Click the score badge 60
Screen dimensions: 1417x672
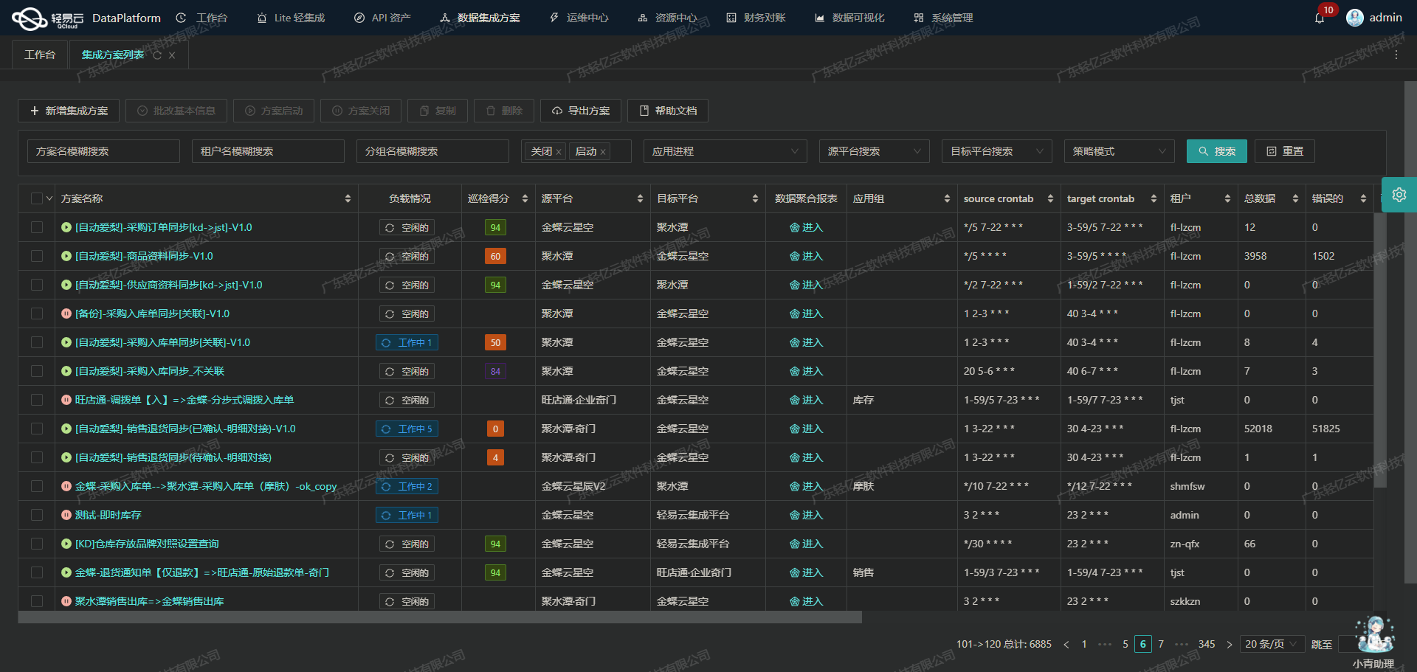[x=495, y=256]
